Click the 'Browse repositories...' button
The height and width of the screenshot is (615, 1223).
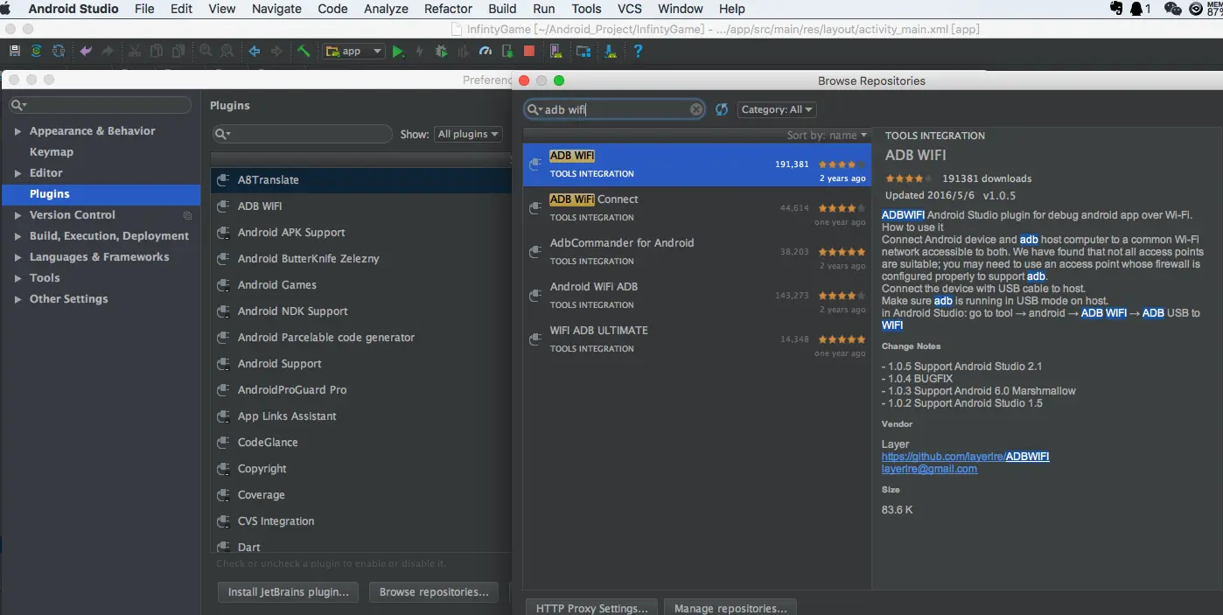coord(434,592)
